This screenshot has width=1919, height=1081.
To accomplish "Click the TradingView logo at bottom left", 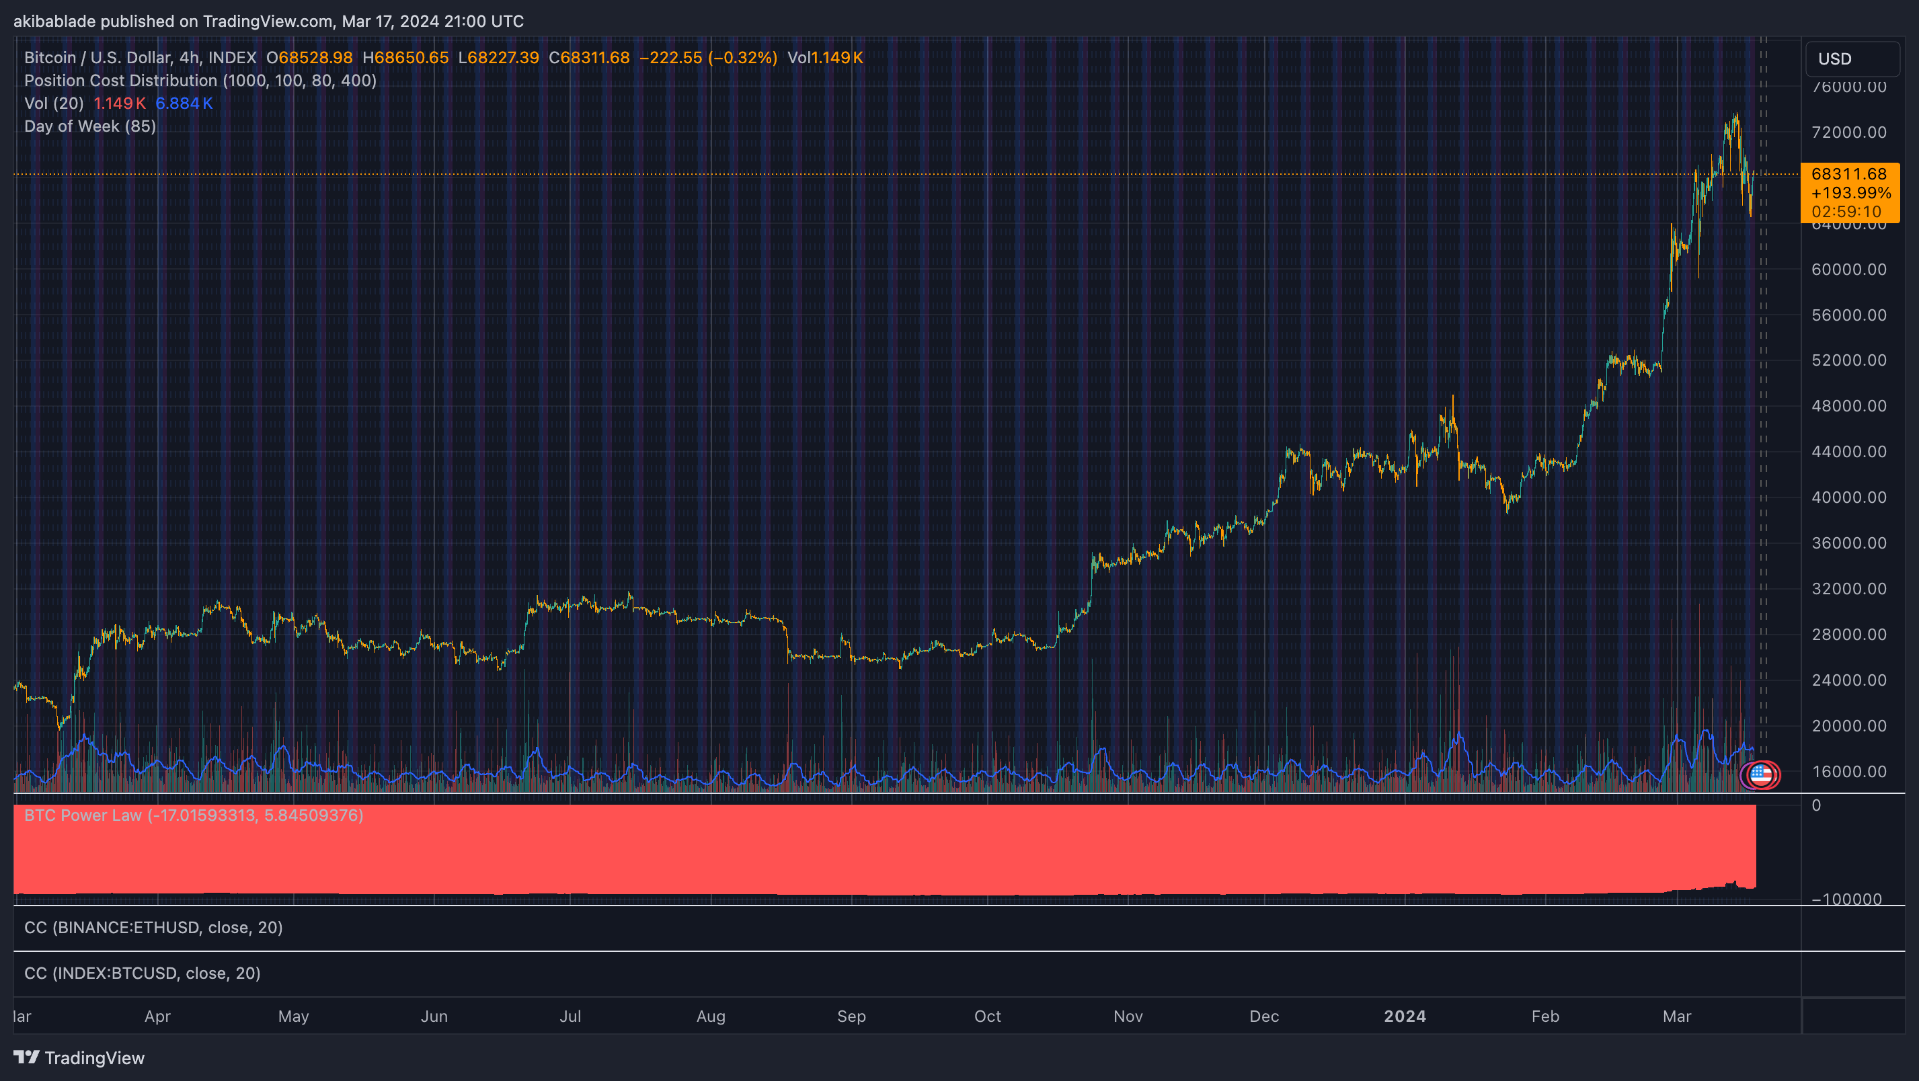I will 79,1057.
